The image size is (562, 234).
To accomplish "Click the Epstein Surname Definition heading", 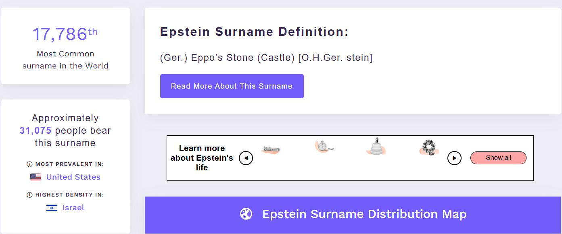I will 254,32.
